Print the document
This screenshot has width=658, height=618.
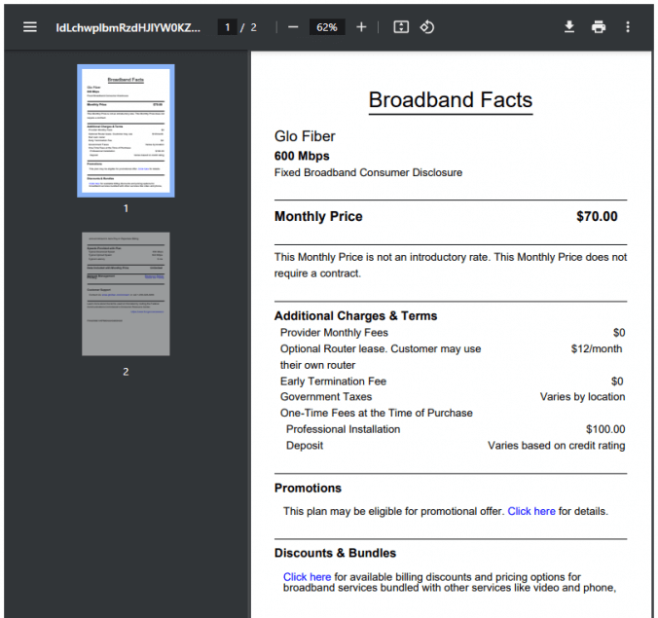(x=599, y=27)
